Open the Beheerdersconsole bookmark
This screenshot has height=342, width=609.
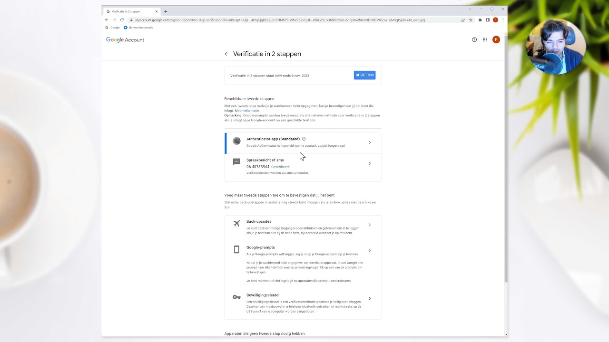138,28
